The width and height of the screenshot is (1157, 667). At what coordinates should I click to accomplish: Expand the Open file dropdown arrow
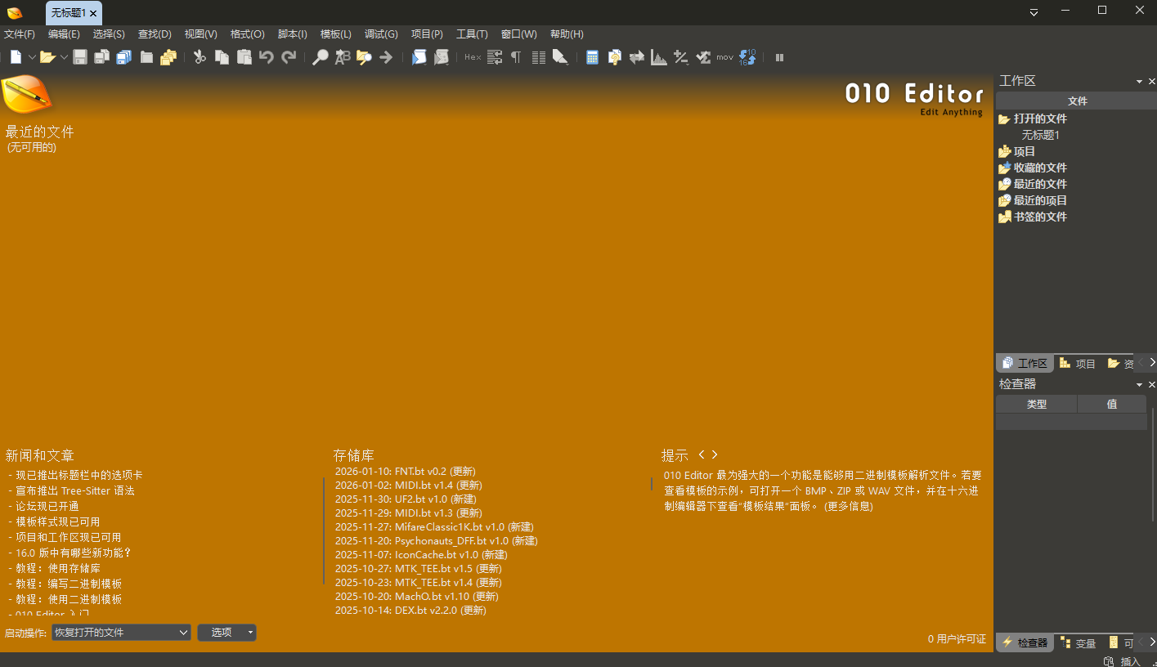(x=64, y=57)
